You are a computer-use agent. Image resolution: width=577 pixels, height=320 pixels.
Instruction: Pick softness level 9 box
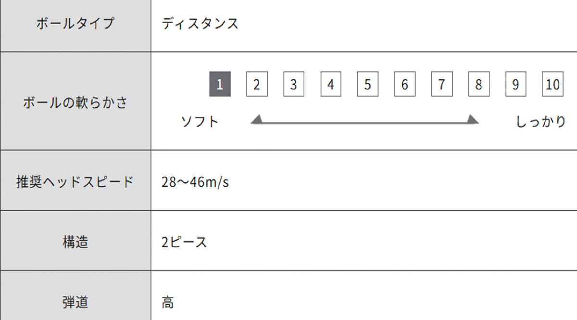click(515, 85)
